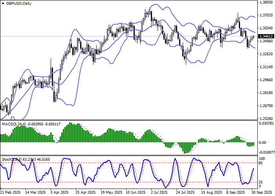Click the Stochastic 20 level label
This screenshot has height=196, width=275.
tap(260, 182)
